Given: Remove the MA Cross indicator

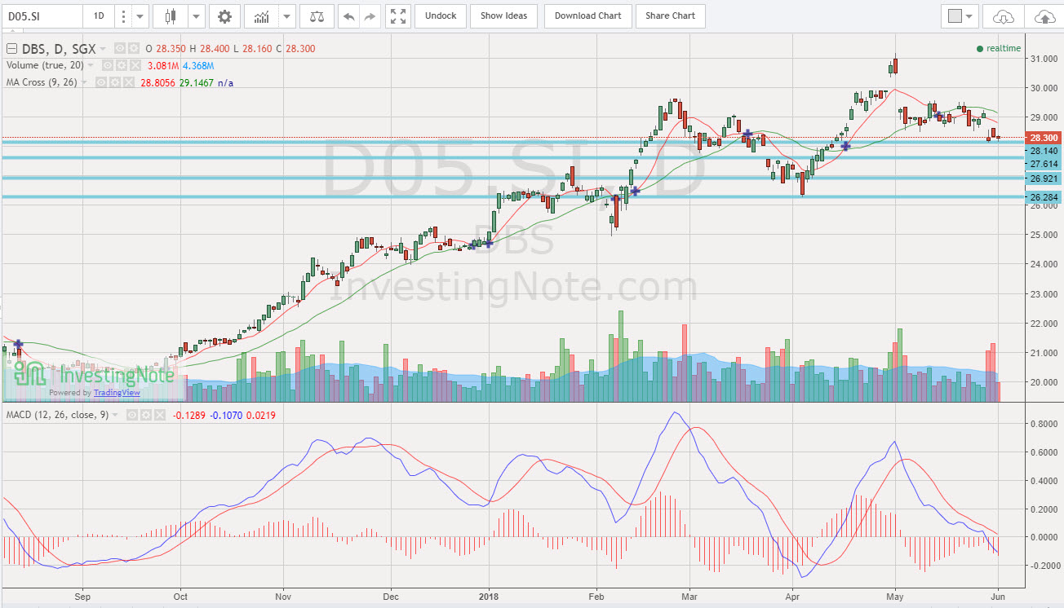Looking at the screenshot, I should 128,82.
